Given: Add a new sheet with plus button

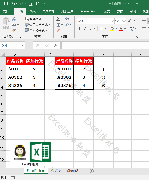Looking at the screenshot, I should [x=92, y=171].
